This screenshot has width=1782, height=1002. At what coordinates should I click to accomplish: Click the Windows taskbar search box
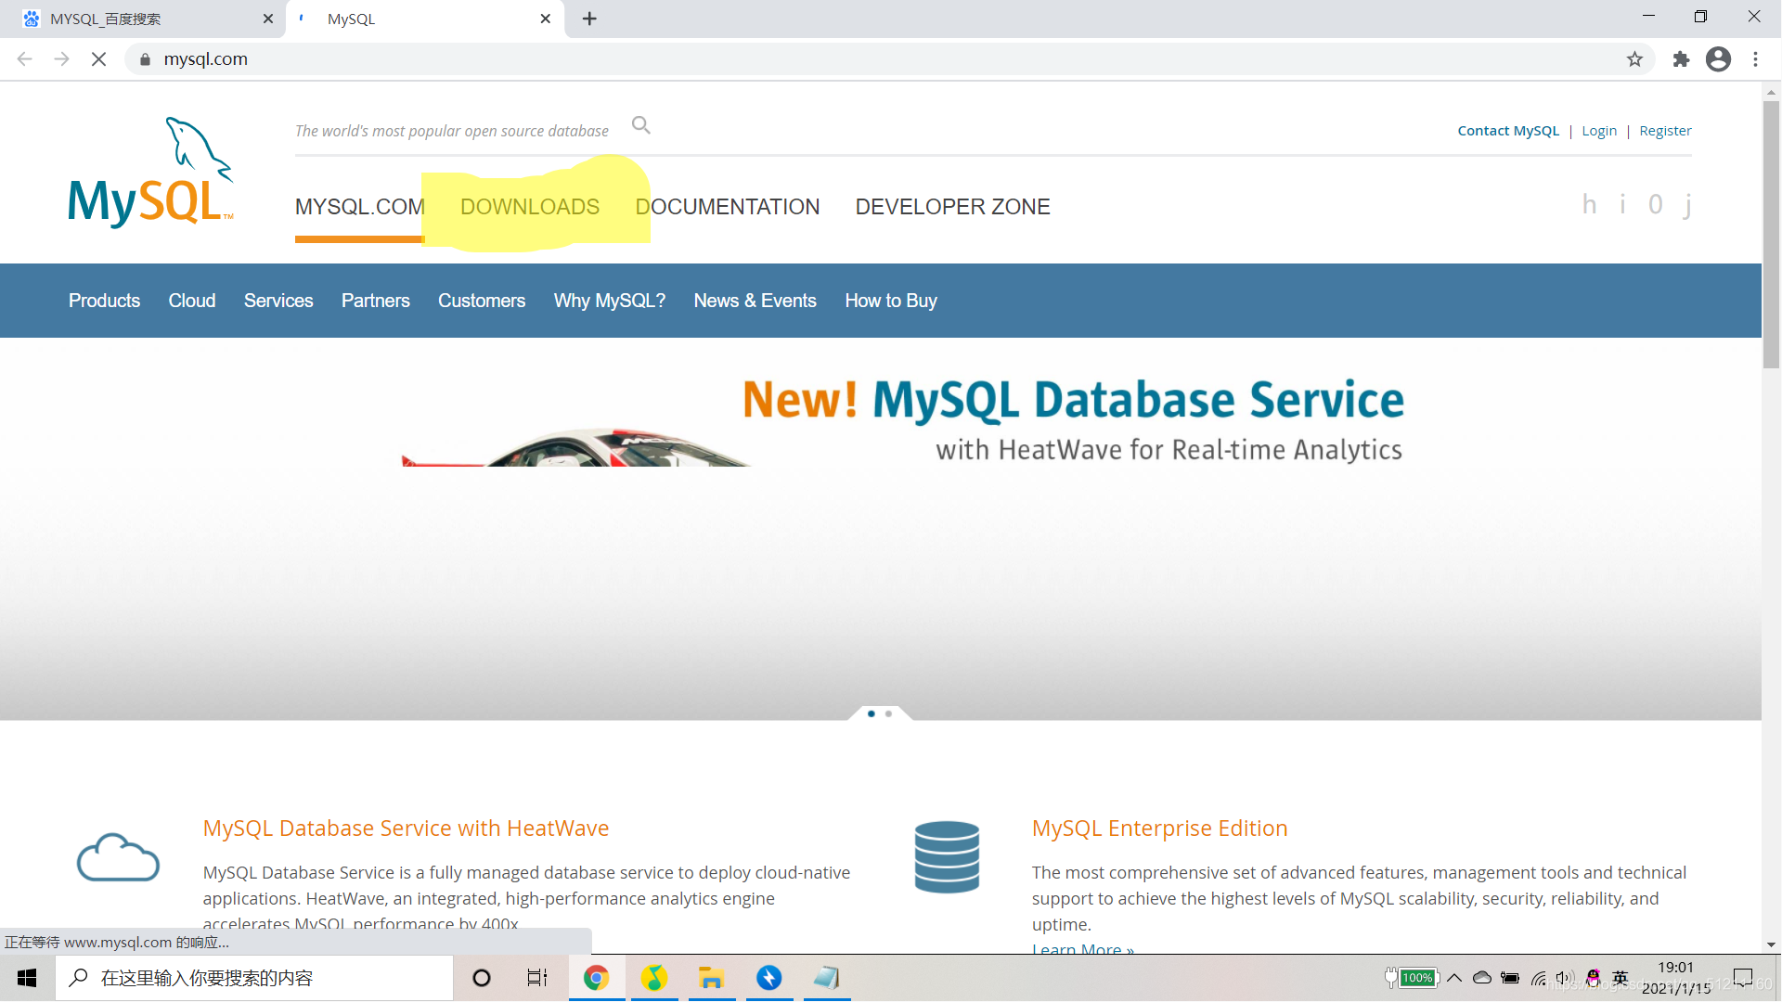coord(255,978)
